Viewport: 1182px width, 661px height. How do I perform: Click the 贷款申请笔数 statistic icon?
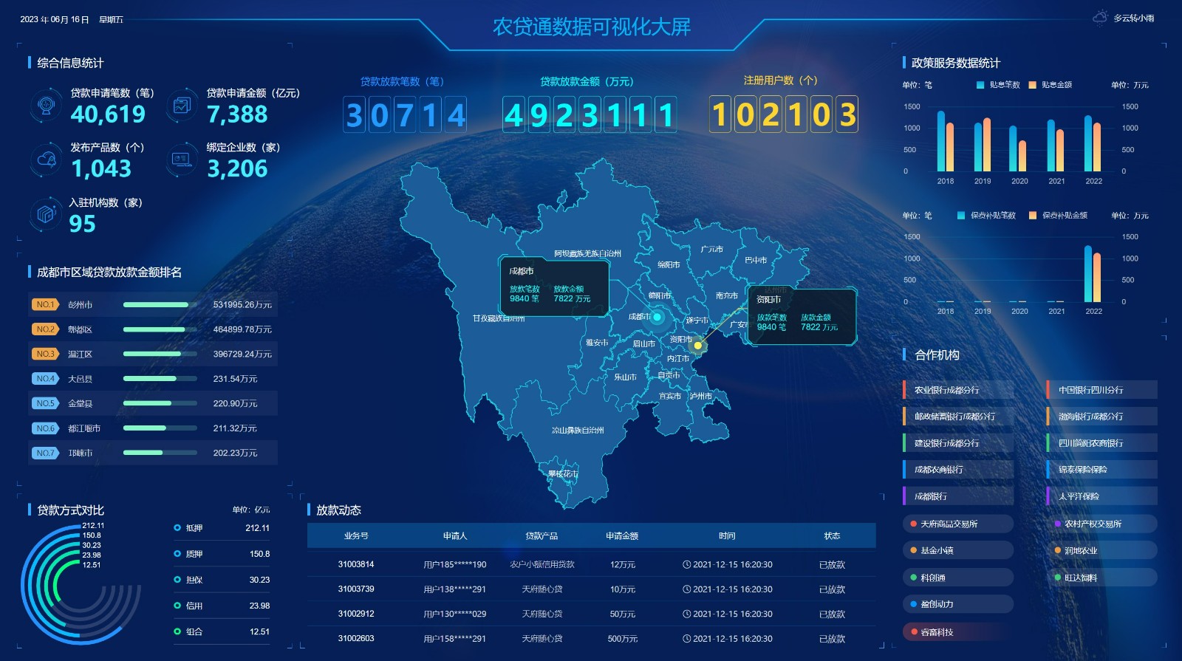(x=47, y=106)
